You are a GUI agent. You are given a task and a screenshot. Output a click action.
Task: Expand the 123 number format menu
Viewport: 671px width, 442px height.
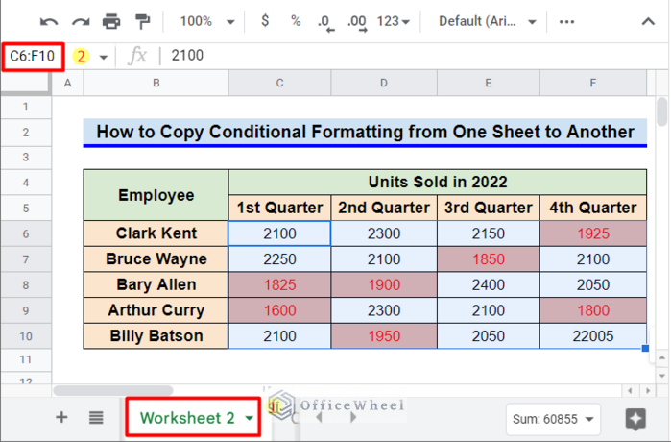tap(394, 21)
